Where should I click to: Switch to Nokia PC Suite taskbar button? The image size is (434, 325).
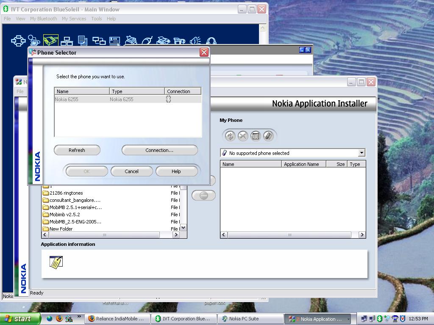click(251, 319)
